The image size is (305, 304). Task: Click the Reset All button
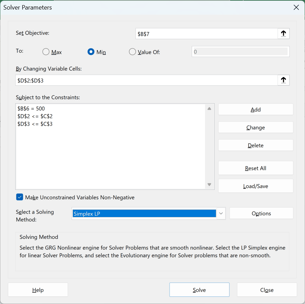(256, 168)
